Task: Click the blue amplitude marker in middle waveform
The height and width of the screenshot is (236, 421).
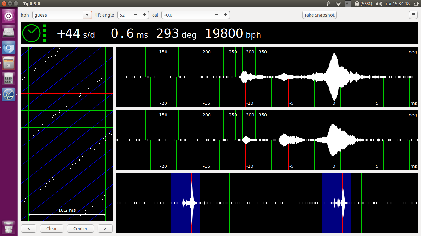Action: [x=244, y=140]
